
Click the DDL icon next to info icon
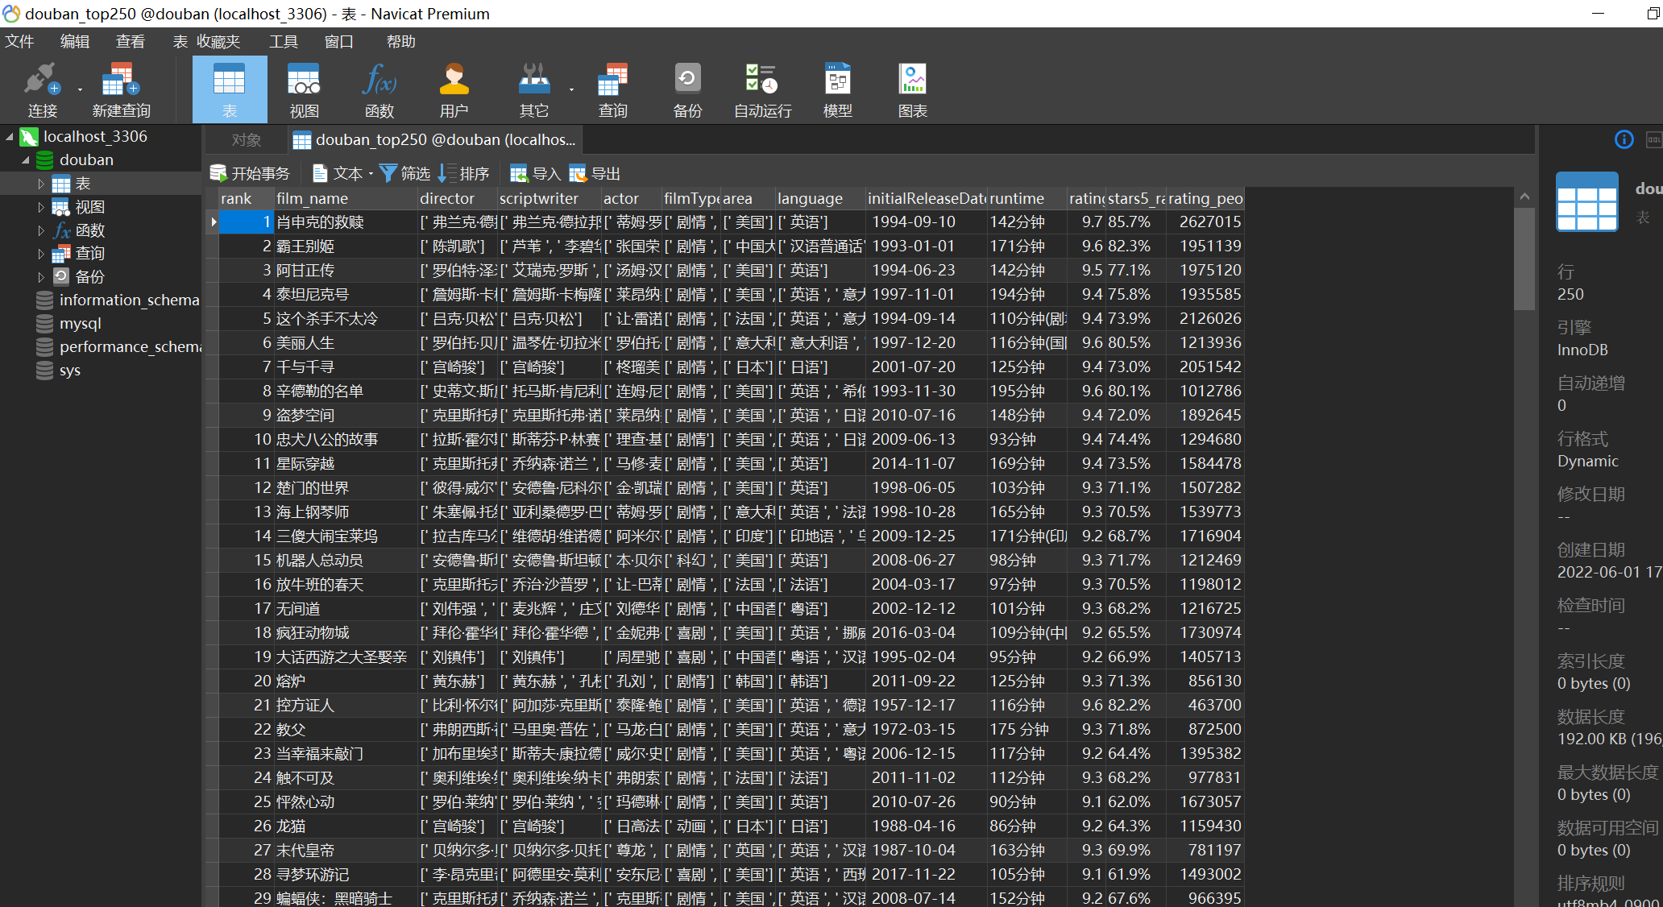click(x=1654, y=139)
